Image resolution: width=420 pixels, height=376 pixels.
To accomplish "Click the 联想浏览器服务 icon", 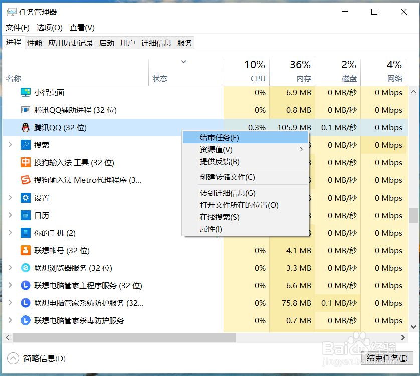I will pyautogui.click(x=26, y=268).
